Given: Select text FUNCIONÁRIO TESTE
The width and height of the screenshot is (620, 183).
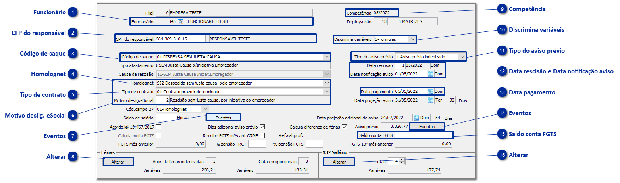Looking at the screenshot, I should pyautogui.click(x=208, y=22).
